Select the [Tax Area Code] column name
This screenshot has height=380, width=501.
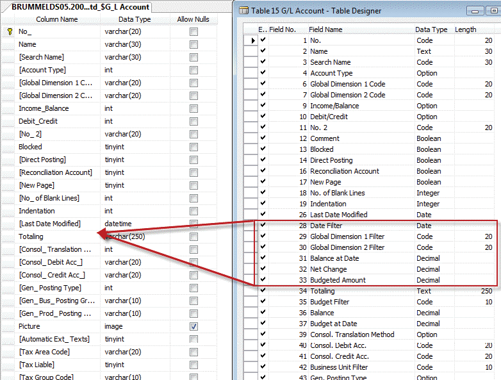(44, 352)
